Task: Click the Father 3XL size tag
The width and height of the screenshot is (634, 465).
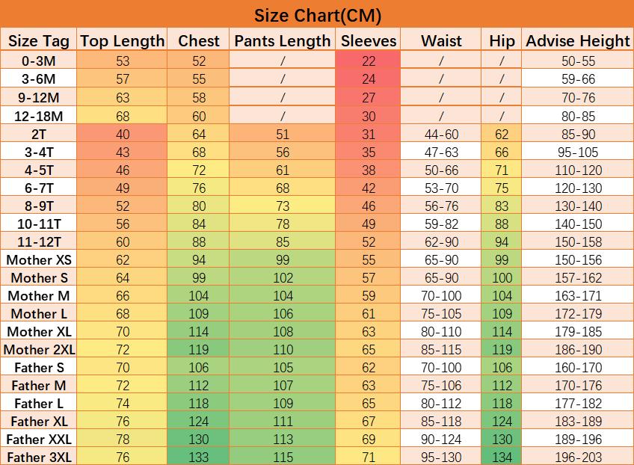Action: point(38,458)
